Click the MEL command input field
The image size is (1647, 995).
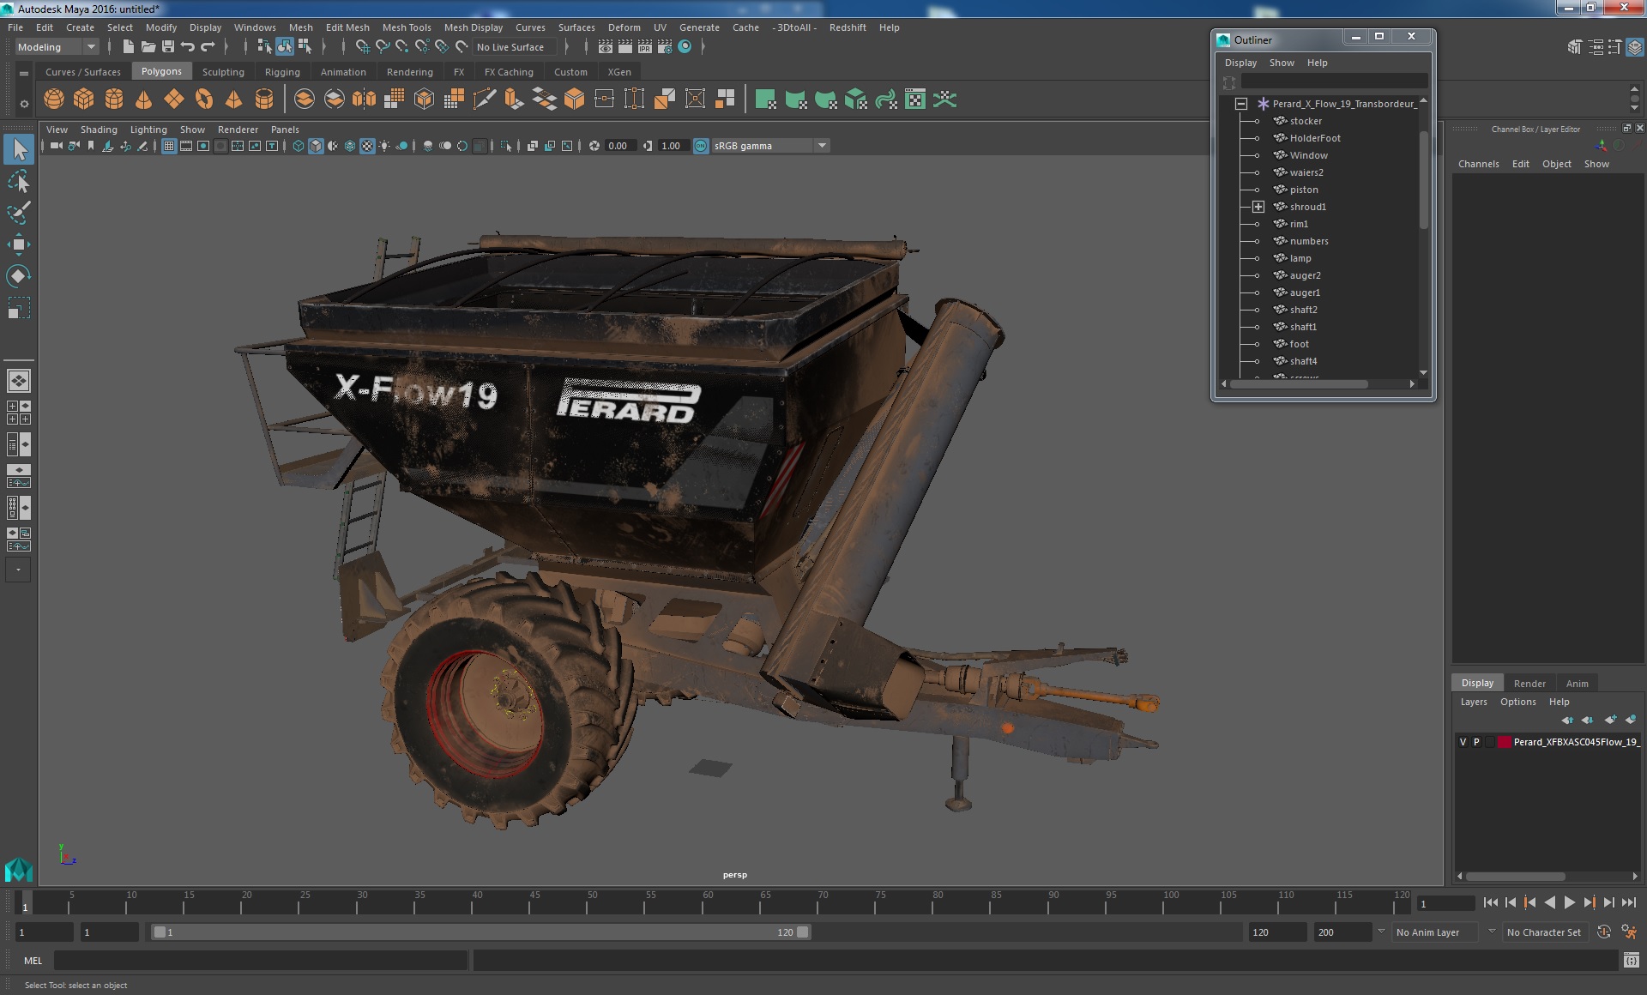[261, 961]
